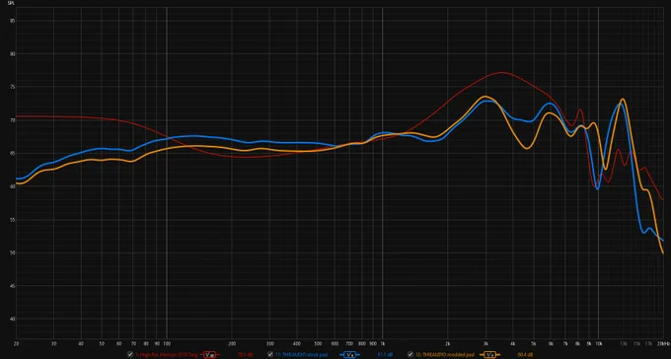This screenshot has width=671, height=359.
Task: Uncheck the THIEAUDIO stock pad trace checkbox
Action: pos(270,354)
